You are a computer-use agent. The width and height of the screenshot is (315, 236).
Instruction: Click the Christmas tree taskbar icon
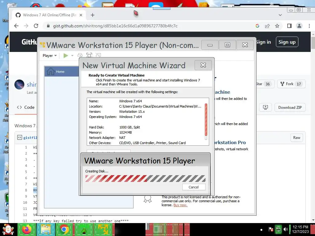point(84,229)
